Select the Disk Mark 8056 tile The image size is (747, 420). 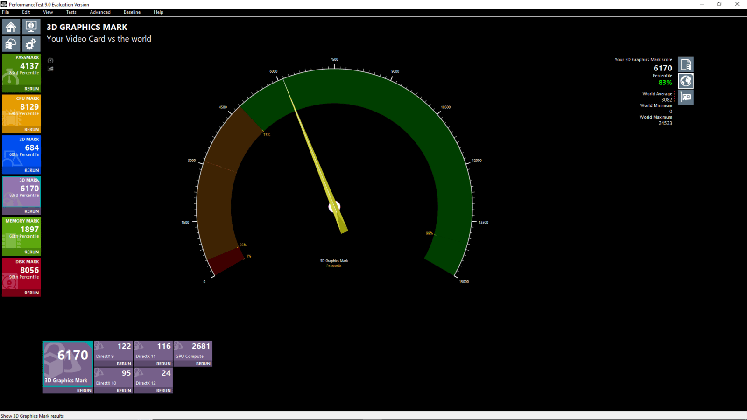click(21, 273)
